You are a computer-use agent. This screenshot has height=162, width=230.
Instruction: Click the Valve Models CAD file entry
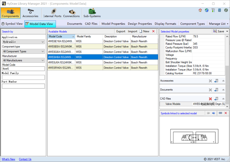click(x=192, y=104)
